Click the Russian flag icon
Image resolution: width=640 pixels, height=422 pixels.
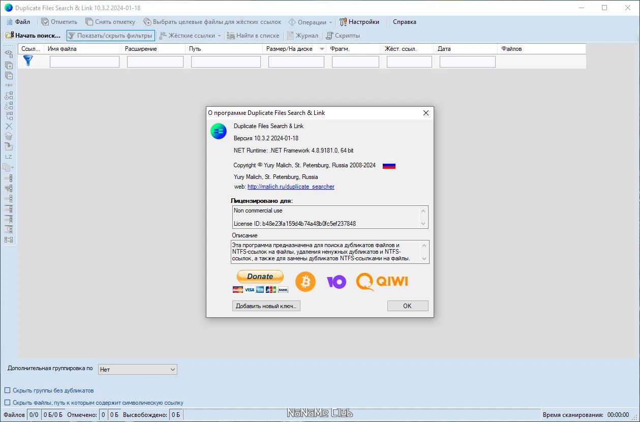click(389, 166)
